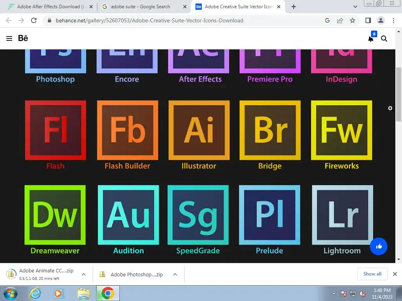Click the Lightroom Lr icon
Image resolution: width=402 pixels, height=301 pixels.
click(342, 215)
